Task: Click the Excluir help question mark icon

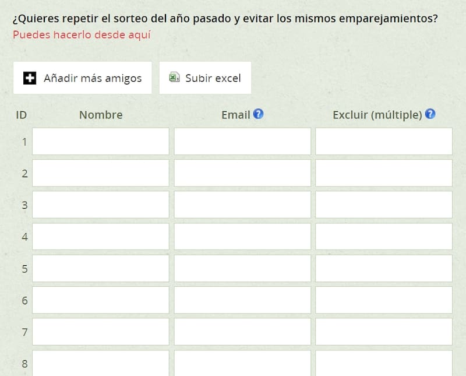Action: point(430,114)
